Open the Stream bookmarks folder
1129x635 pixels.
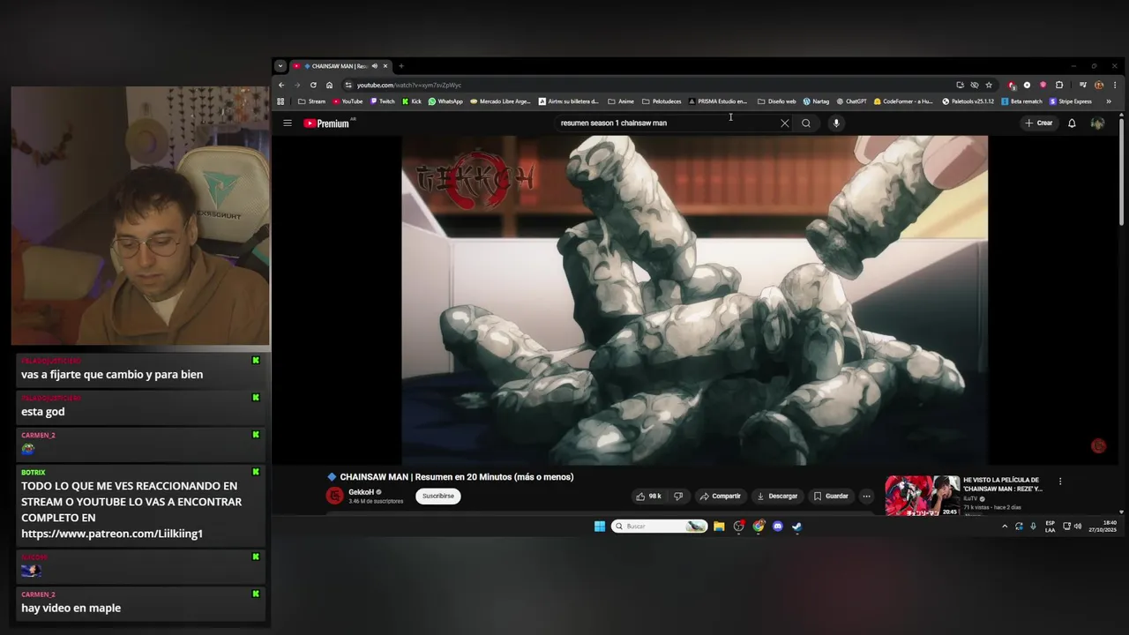[311, 101]
